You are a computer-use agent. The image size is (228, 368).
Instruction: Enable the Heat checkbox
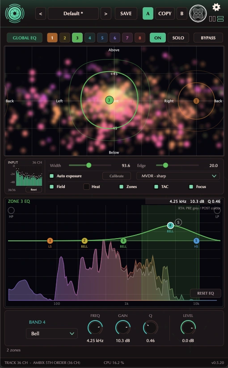point(86,187)
